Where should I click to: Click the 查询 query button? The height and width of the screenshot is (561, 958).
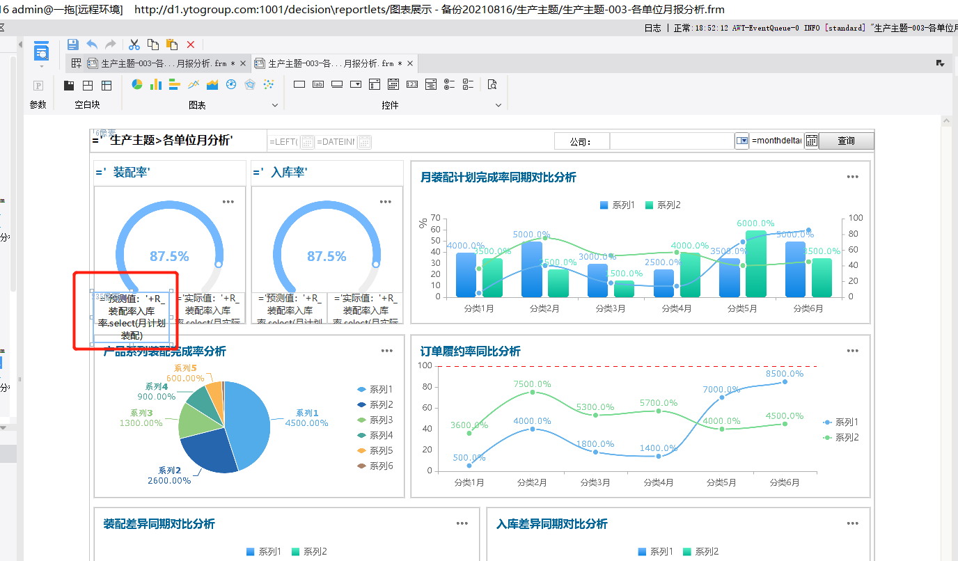point(846,141)
